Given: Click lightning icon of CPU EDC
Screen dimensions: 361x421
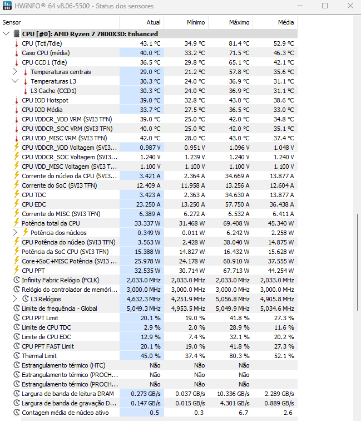Looking at the screenshot, I should (x=17, y=204).
